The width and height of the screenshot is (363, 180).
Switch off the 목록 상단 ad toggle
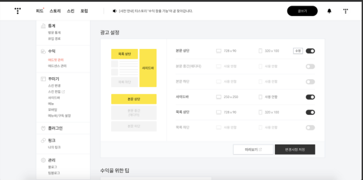click(310, 112)
